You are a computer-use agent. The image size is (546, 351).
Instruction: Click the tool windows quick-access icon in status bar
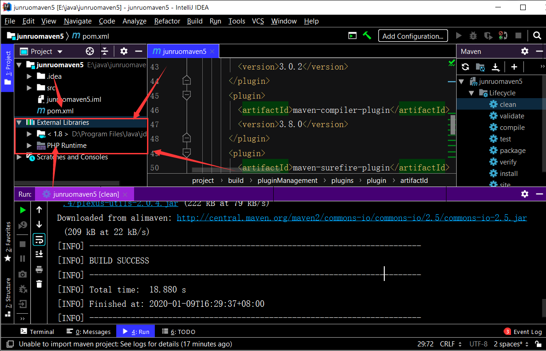tap(11, 344)
